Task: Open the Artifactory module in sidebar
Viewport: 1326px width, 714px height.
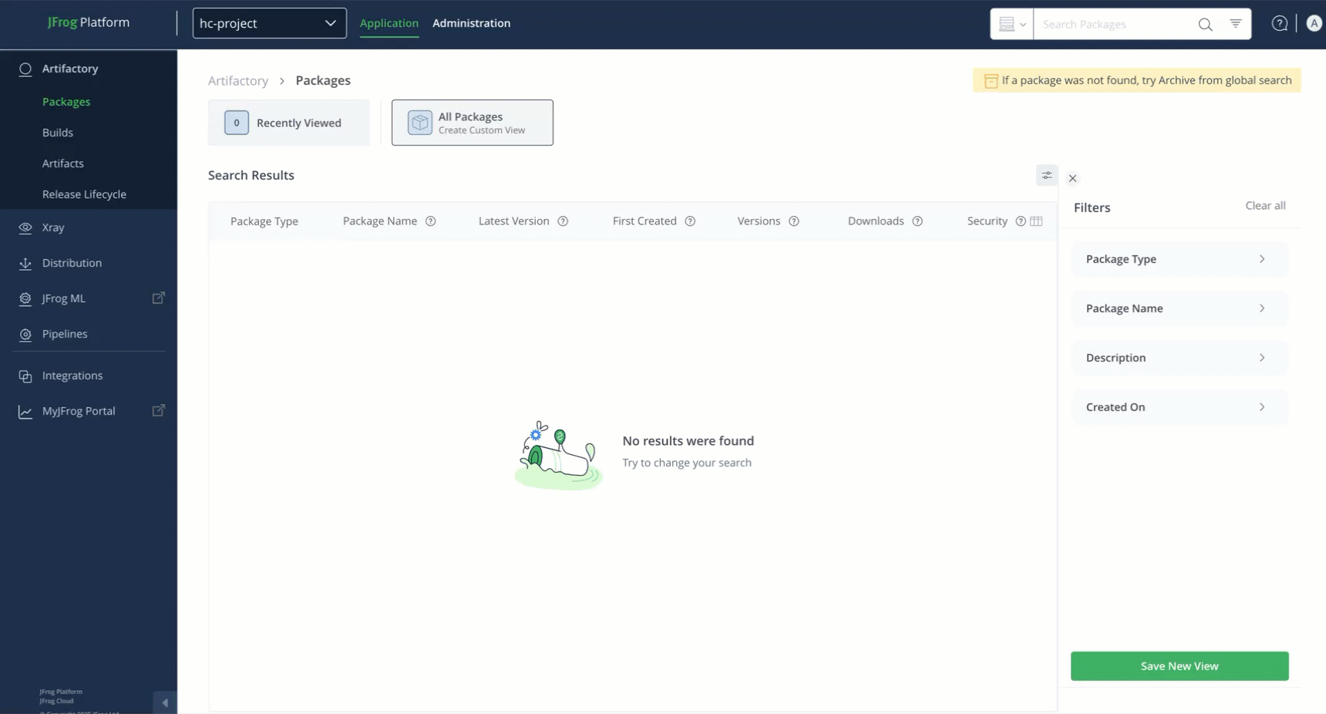Action: click(x=68, y=69)
